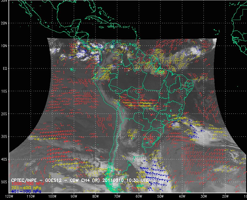Screen dimensions: 247x200
Task: Click the CPTEC/INPE GOES12 image title text
Action: click(x=80, y=180)
